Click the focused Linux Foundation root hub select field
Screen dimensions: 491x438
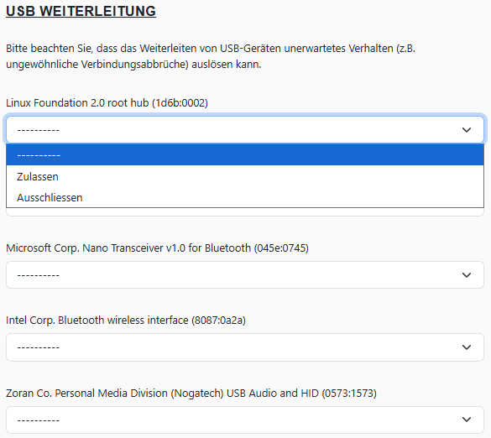(x=245, y=130)
